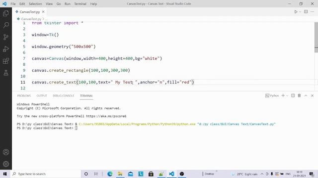
Task: Open the Edit menu
Action: point(22,4)
